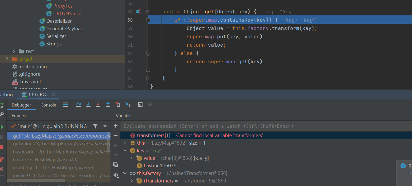The height and width of the screenshot is (186, 412).
Task: Expand the 'value' char array node
Action: point(132,158)
